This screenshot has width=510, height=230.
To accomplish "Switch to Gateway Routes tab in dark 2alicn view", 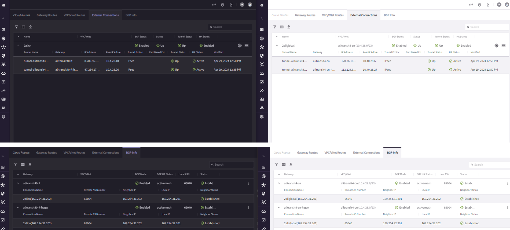I will pyautogui.click(x=47, y=15).
